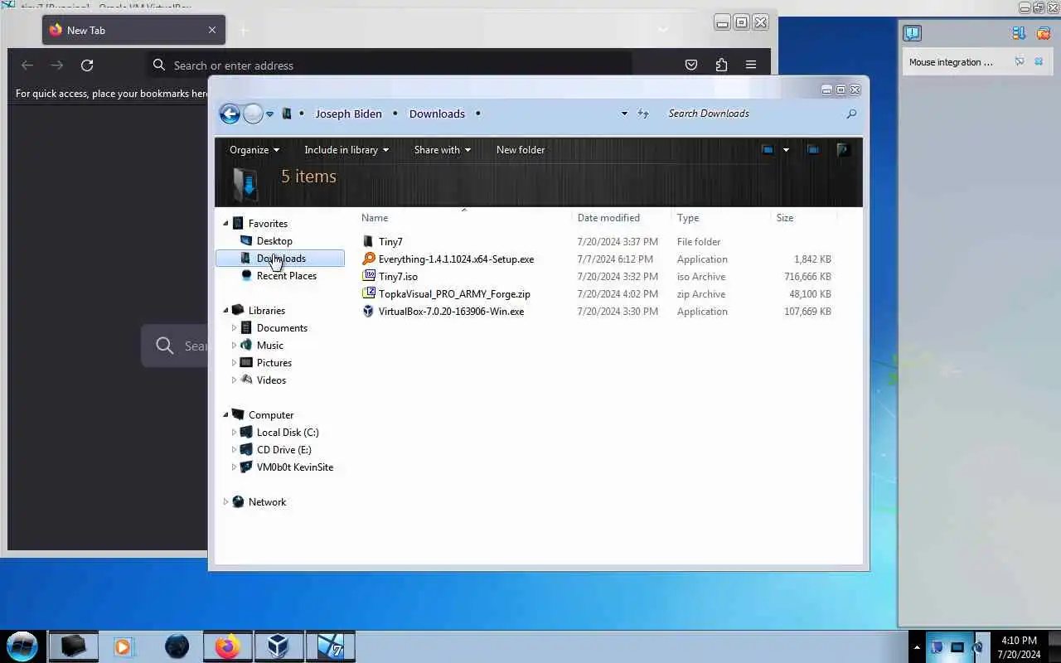This screenshot has height=663, width=1061.
Task: Open Firefox from the taskbar
Action: (227, 646)
